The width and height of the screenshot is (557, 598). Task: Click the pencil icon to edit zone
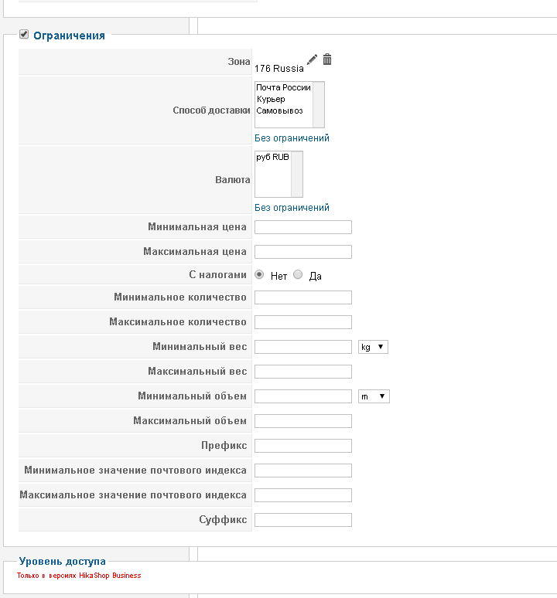[313, 60]
